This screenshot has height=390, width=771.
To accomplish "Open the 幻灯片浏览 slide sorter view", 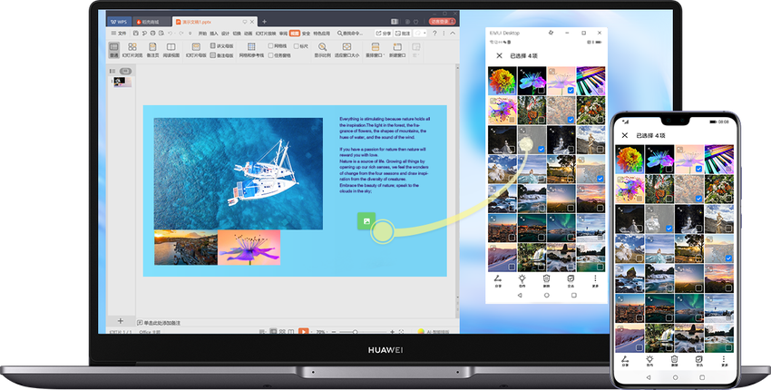I will 132,48.
